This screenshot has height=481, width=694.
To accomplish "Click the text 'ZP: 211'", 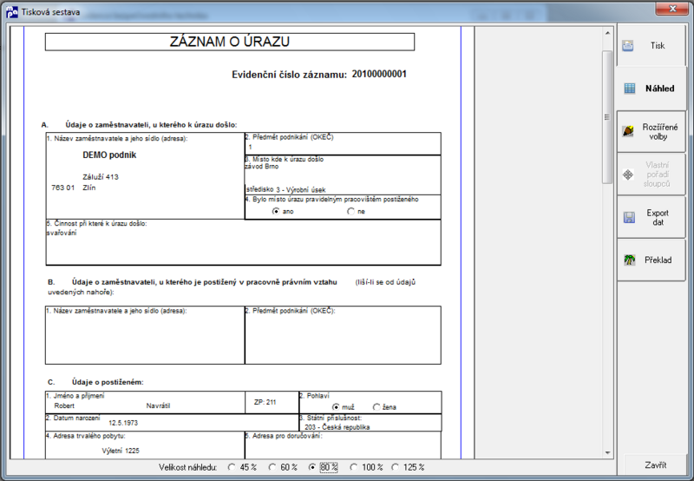I will point(265,402).
